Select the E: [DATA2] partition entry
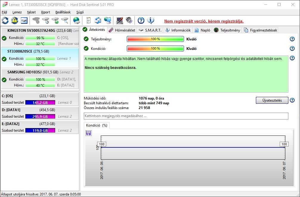300x197 pixels. click(x=40, y=127)
